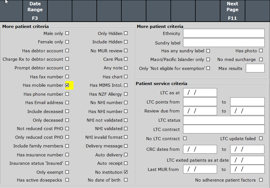
Task: Click the Max results field
Action: 255,68
